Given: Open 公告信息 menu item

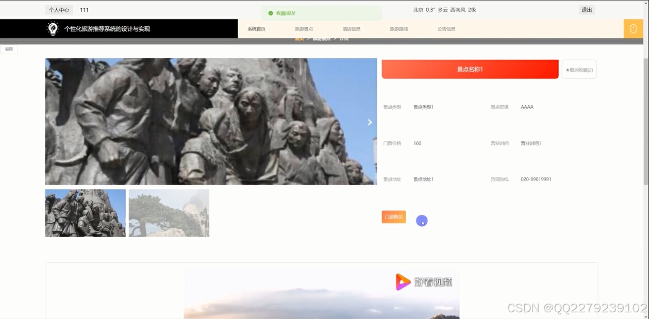Looking at the screenshot, I should point(446,29).
